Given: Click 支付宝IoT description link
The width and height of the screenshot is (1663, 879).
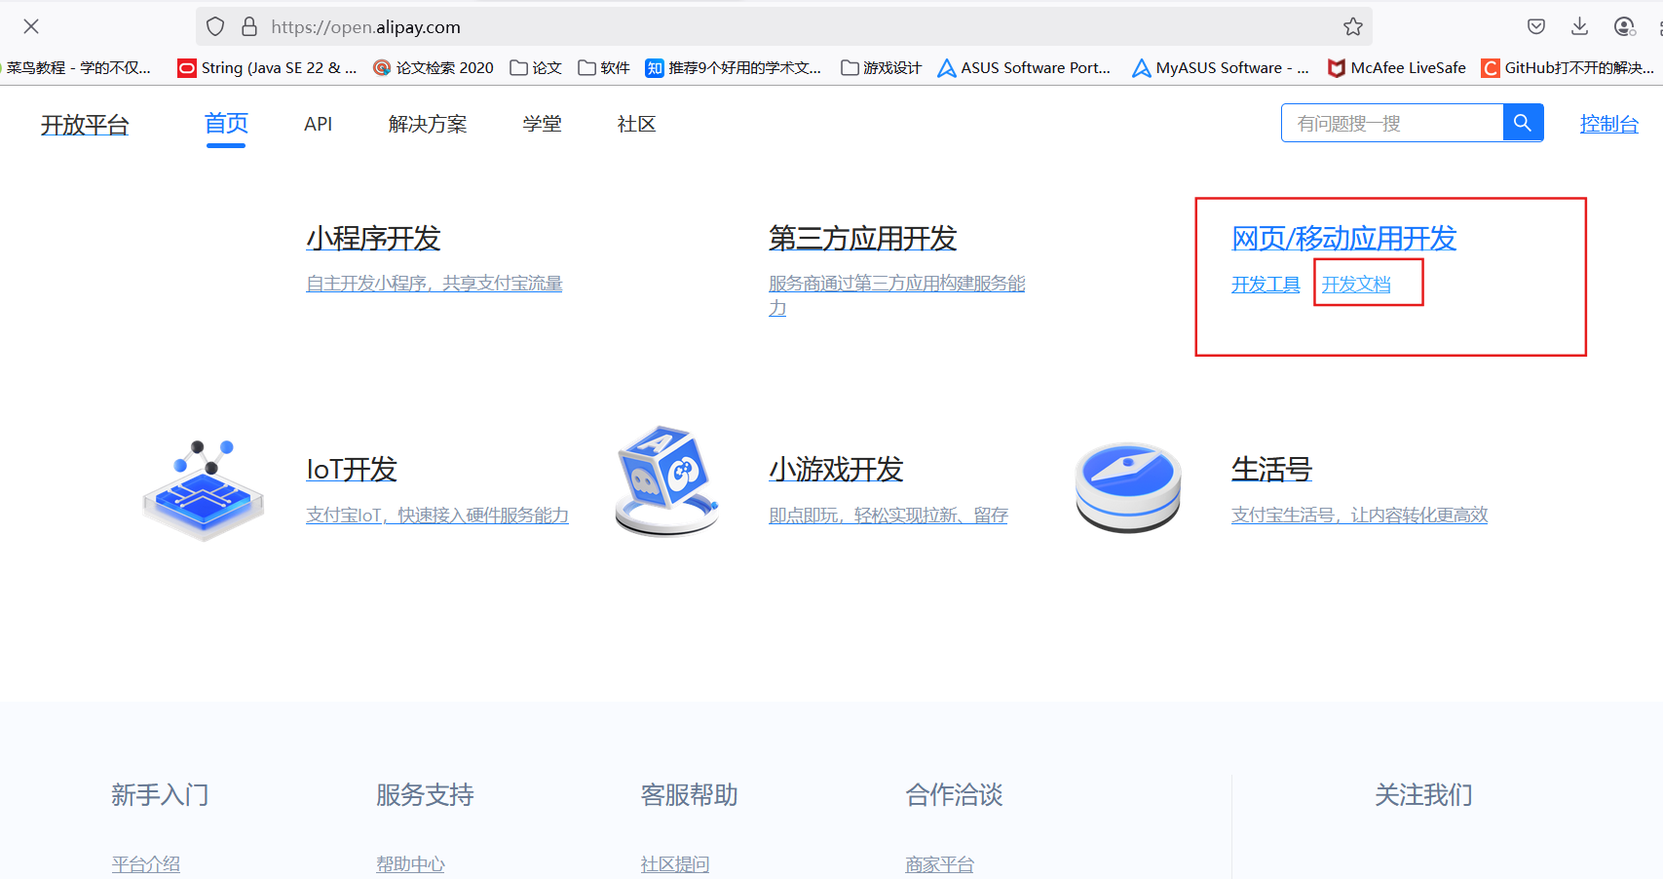Looking at the screenshot, I should click(437, 515).
